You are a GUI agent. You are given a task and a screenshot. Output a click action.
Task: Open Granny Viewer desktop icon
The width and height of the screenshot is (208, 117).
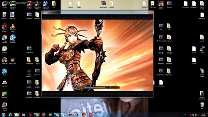(202, 73)
